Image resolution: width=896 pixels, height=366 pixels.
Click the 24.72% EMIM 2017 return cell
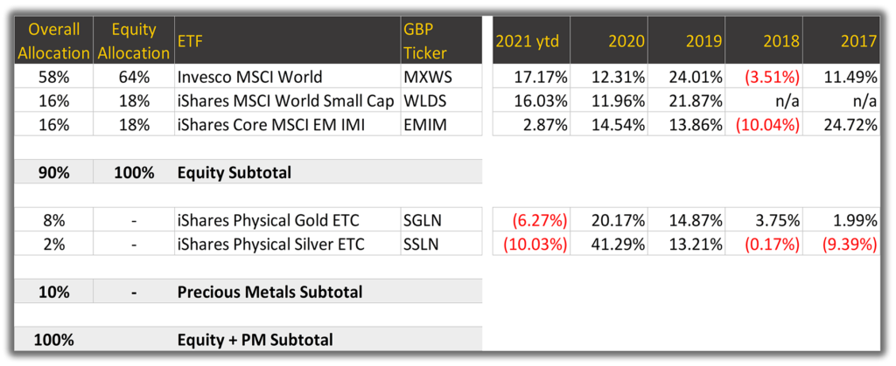[841, 124]
